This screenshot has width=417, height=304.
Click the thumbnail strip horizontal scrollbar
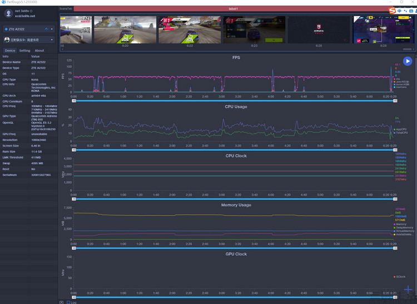pos(407,49)
